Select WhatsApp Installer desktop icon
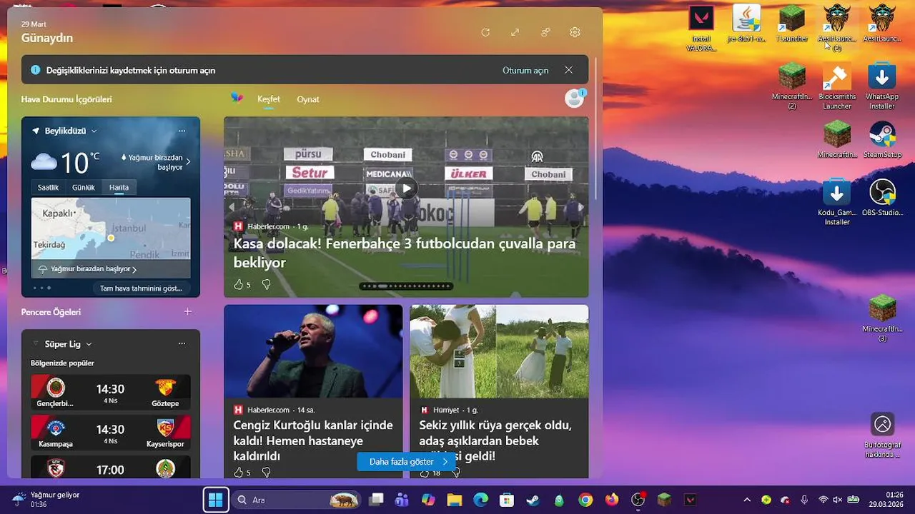The width and height of the screenshot is (915, 514). (882, 86)
